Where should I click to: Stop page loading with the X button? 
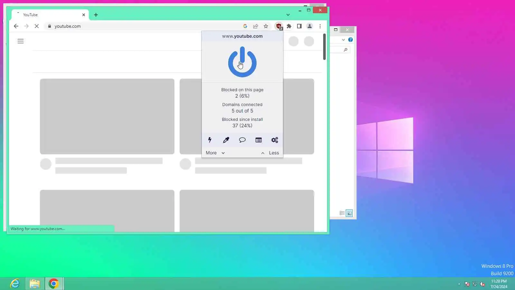37,26
